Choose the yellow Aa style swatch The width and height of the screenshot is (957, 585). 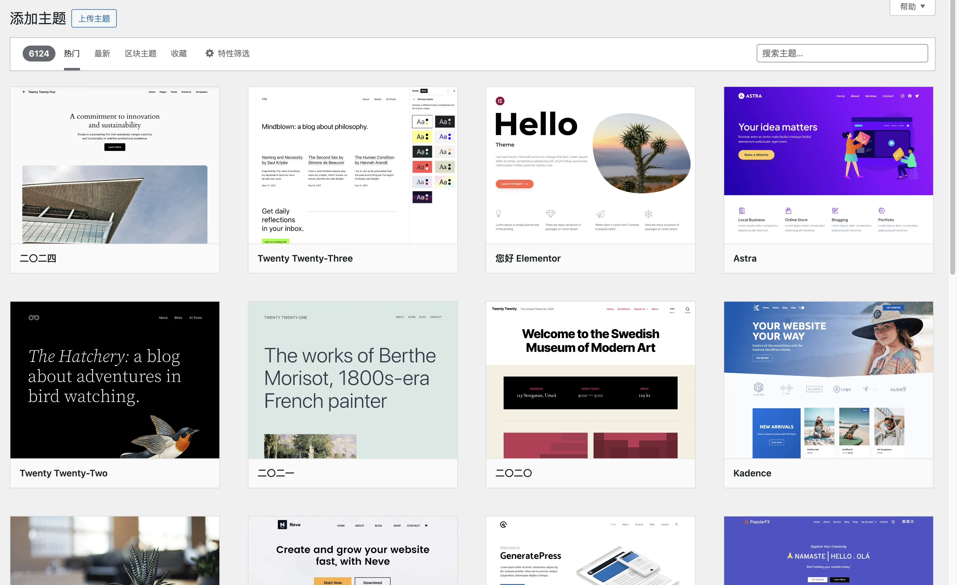[422, 136]
